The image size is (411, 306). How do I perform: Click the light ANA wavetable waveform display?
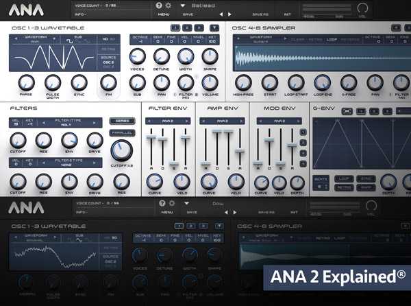click(x=53, y=58)
